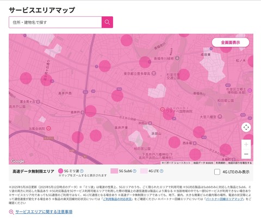The width and height of the screenshot is (261, 218).
Task: Click the 富士見ヶ丘 station marker
Action: [x=38, y=102]
